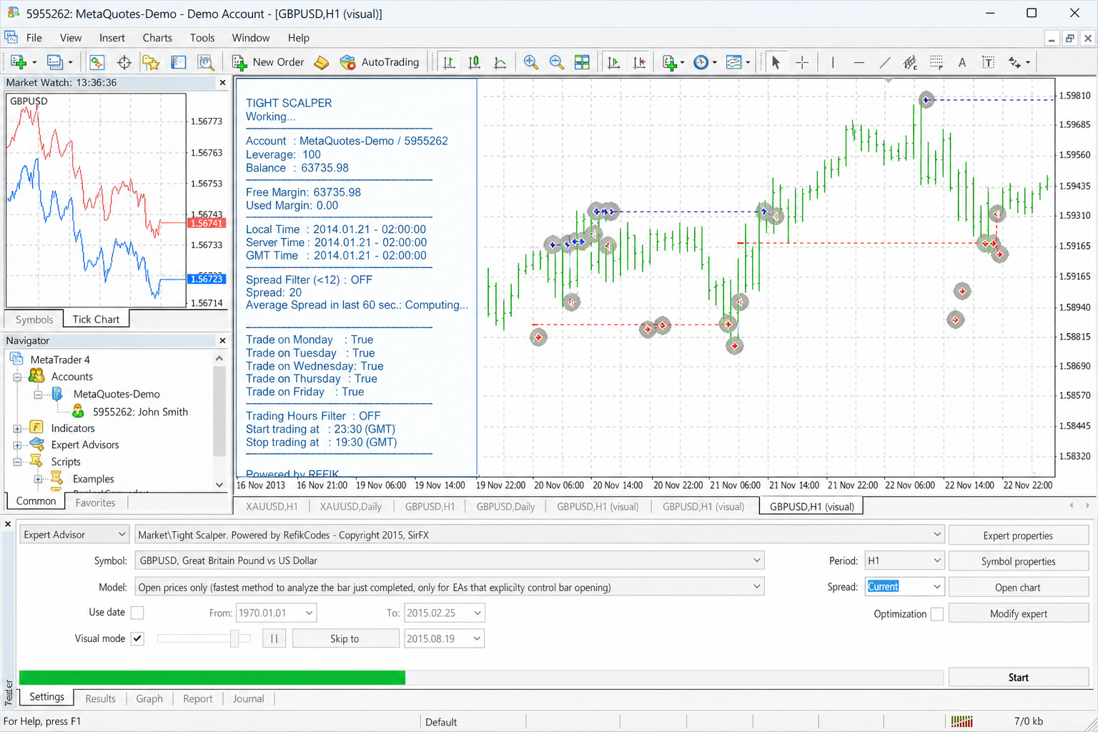Viewport: 1098px width, 732px height.
Task: Click the Skip to button
Action: (345, 638)
